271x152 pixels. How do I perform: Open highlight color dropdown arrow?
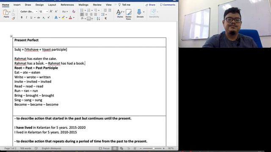click(66, 18)
